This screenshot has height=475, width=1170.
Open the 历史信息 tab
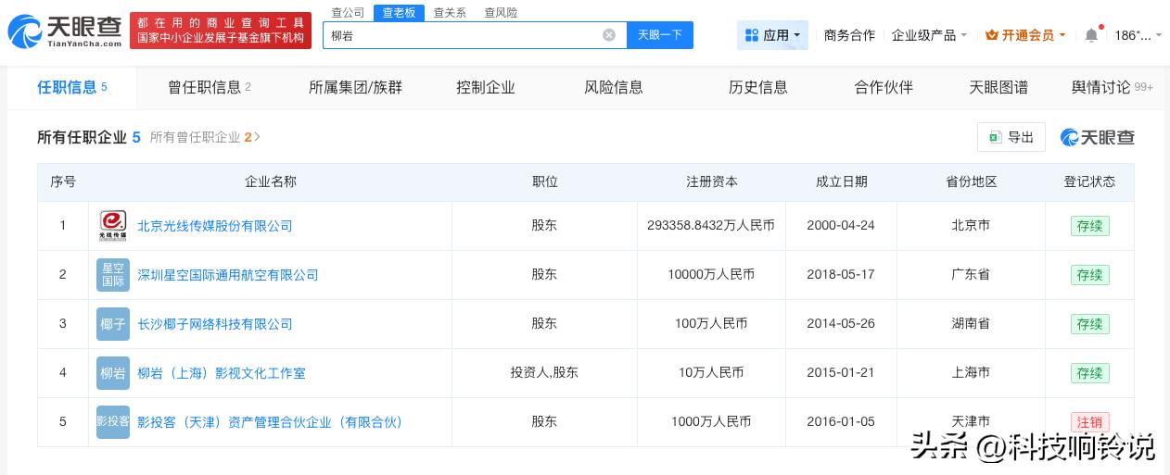[x=757, y=87]
